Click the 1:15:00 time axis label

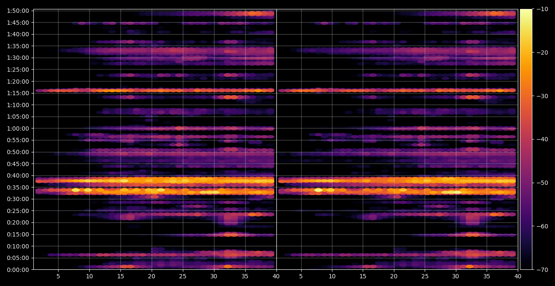click(18, 93)
